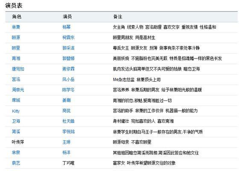Open actor link 郭采洁
This screenshot has width=239, height=171.
[68, 48]
